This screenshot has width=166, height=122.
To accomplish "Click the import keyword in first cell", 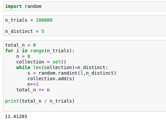I will (x=14, y=6).
